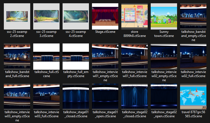Click the talkshow_bandstand_empty.ctScene thumbnail

[193, 16]
